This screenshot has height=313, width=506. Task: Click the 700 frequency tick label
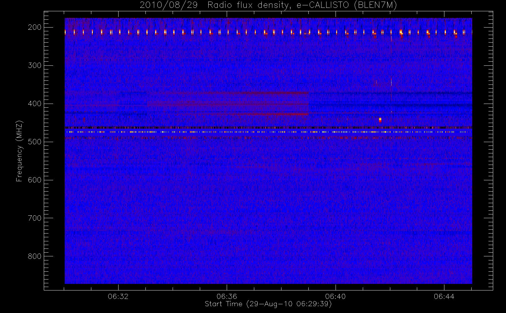coord(35,218)
